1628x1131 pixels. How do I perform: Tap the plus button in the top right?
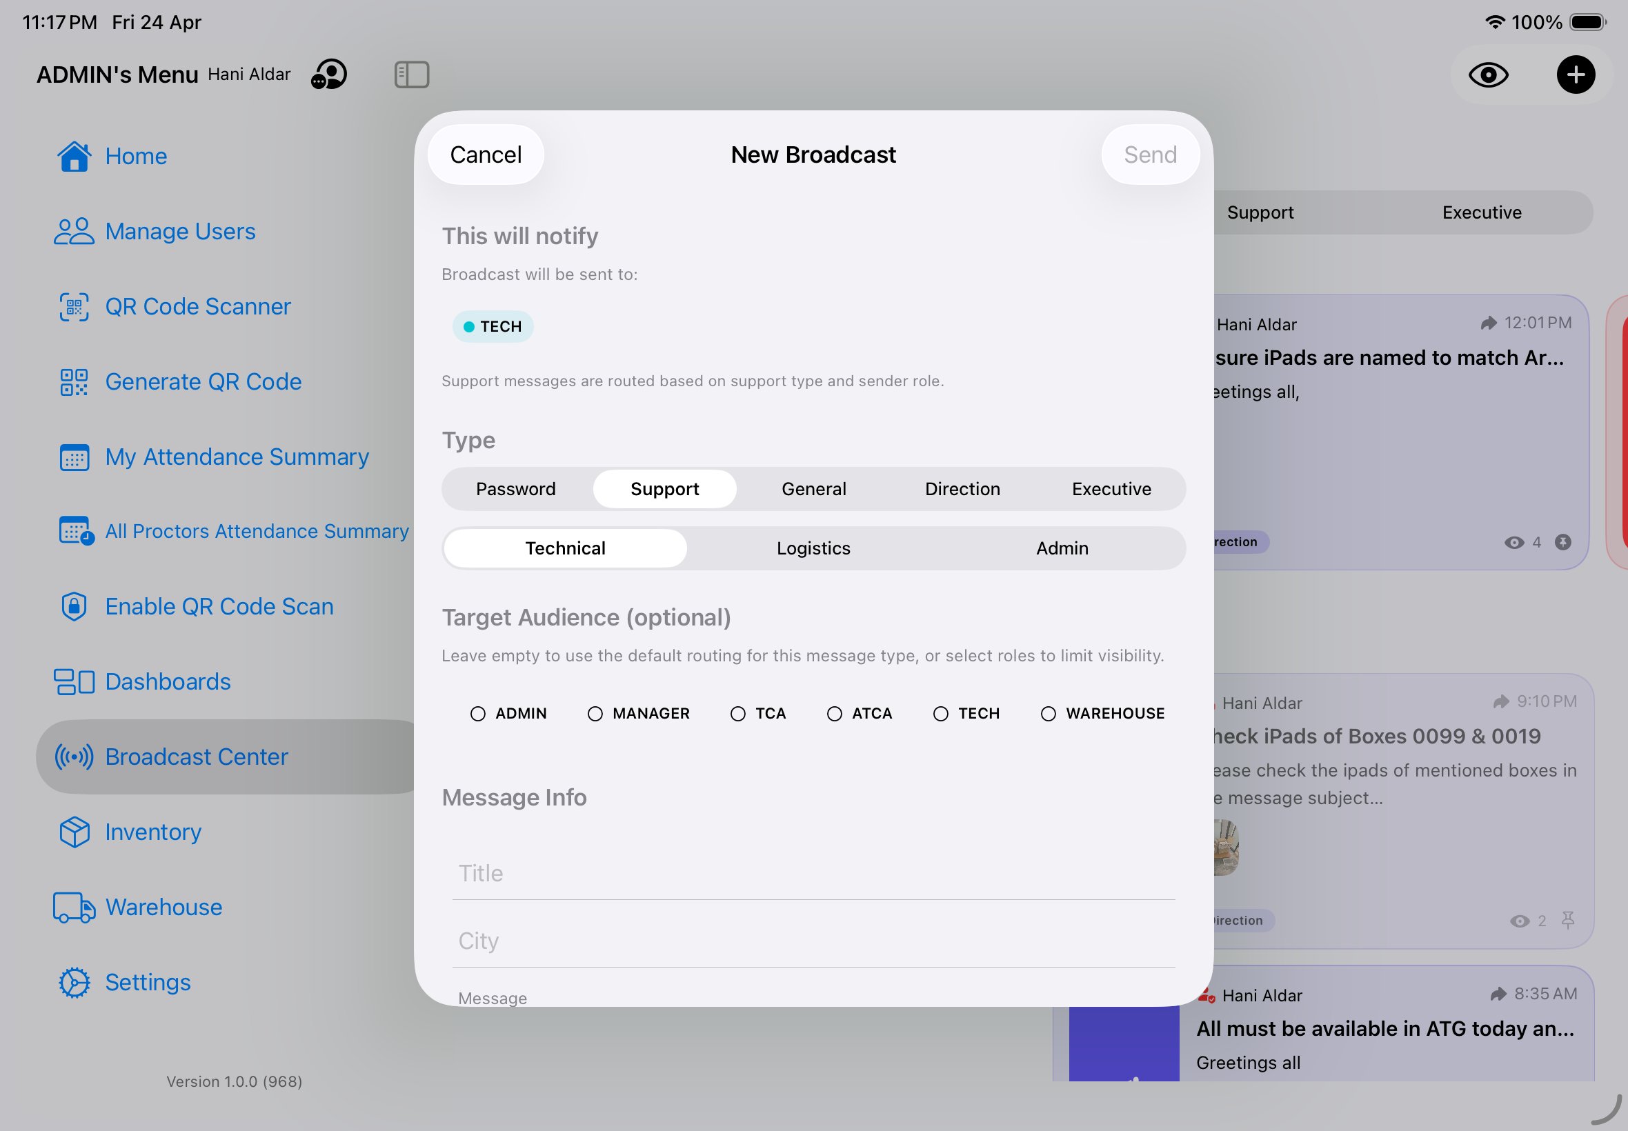point(1576,74)
